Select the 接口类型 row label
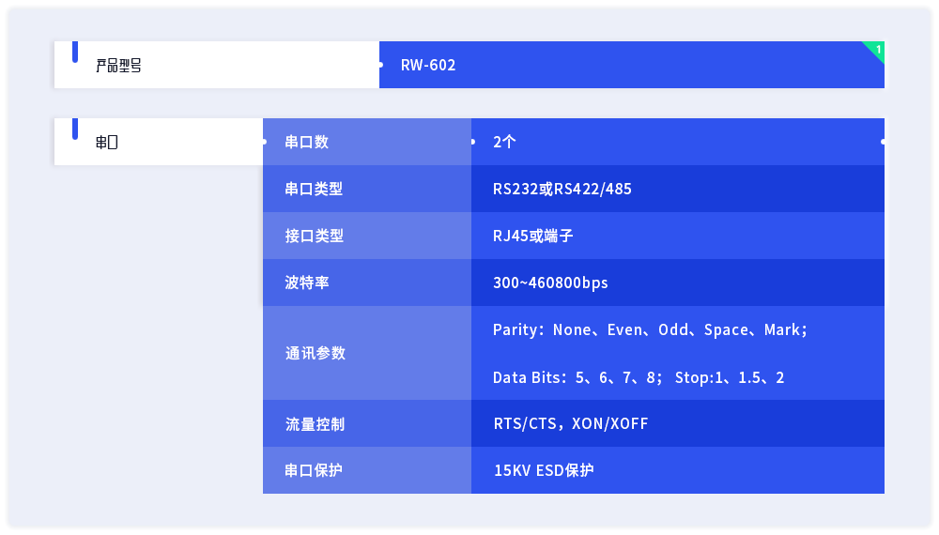The width and height of the screenshot is (939, 535). tap(314, 236)
